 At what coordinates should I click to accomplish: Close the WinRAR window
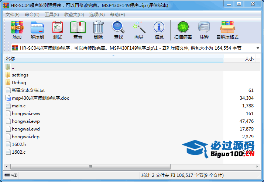253,4
